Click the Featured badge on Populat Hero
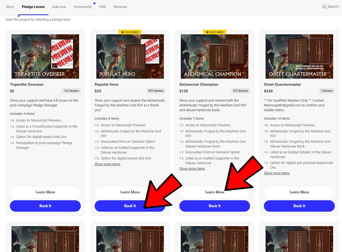Screen dimensions: 342x252 [x=130, y=32]
